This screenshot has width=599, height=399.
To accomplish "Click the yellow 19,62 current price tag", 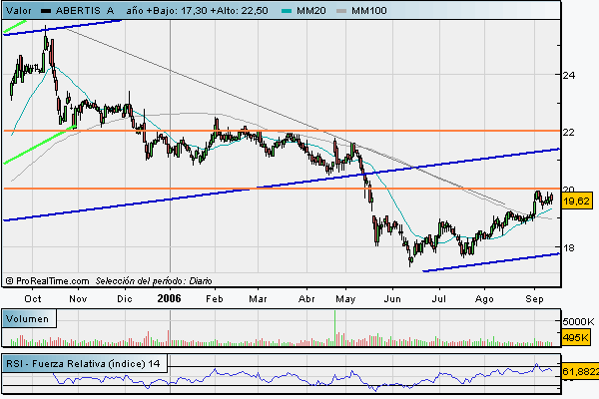I will 577,200.
